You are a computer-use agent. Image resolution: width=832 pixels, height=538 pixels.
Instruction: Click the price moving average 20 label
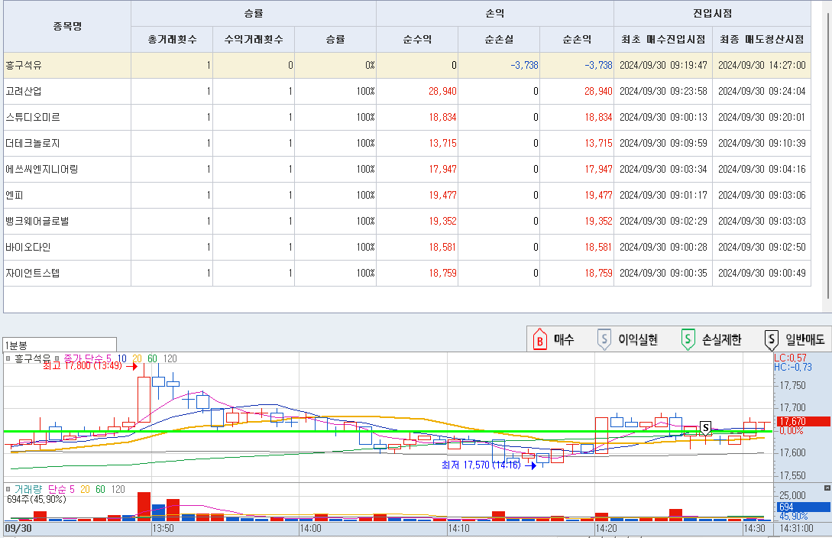(x=137, y=358)
